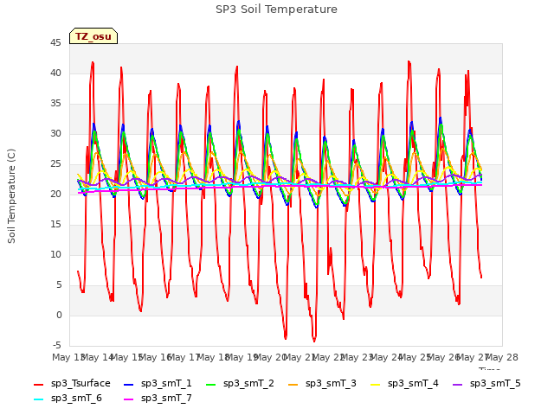This screenshot has height=415, width=554.
Task: Click the yellow sp3_smT_4 legend swatch
Action: [375, 384]
